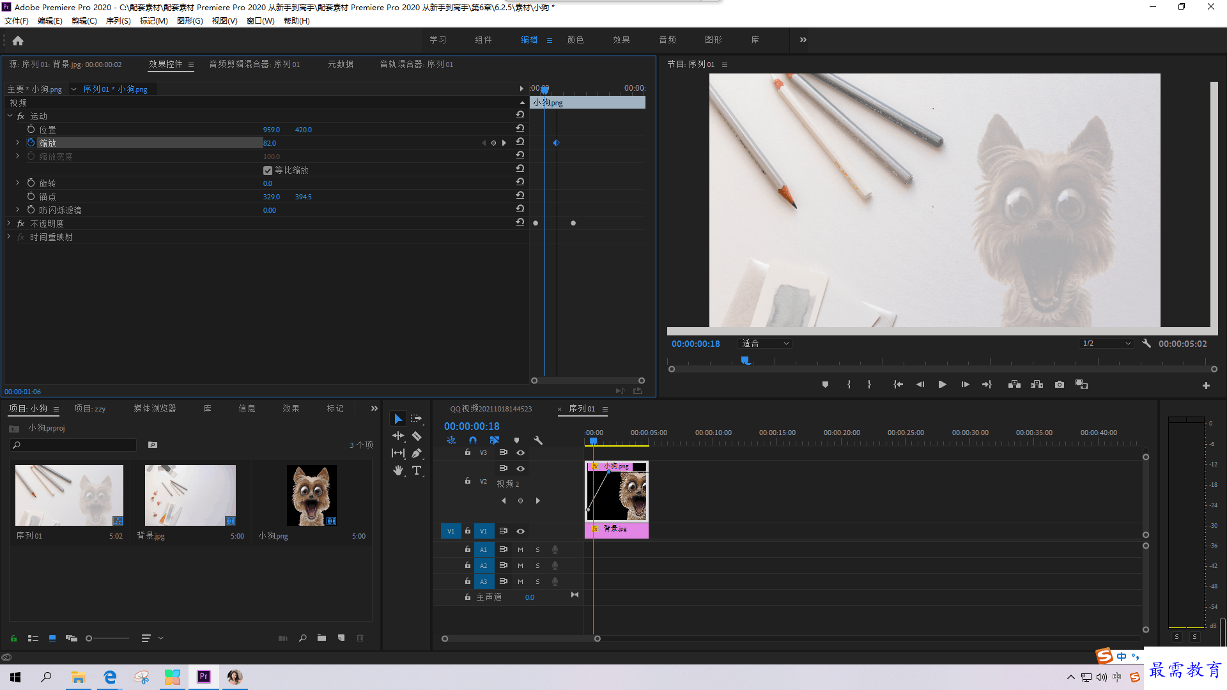Image resolution: width=1227 pixels, height=690 pixels.
Task: Toggle snap in timeline magnet icon
Action: pos(472,440)
